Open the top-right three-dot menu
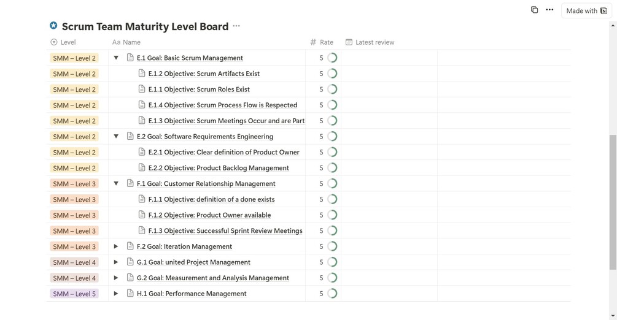The image size is (617, 320). click(x=549, y=10)
